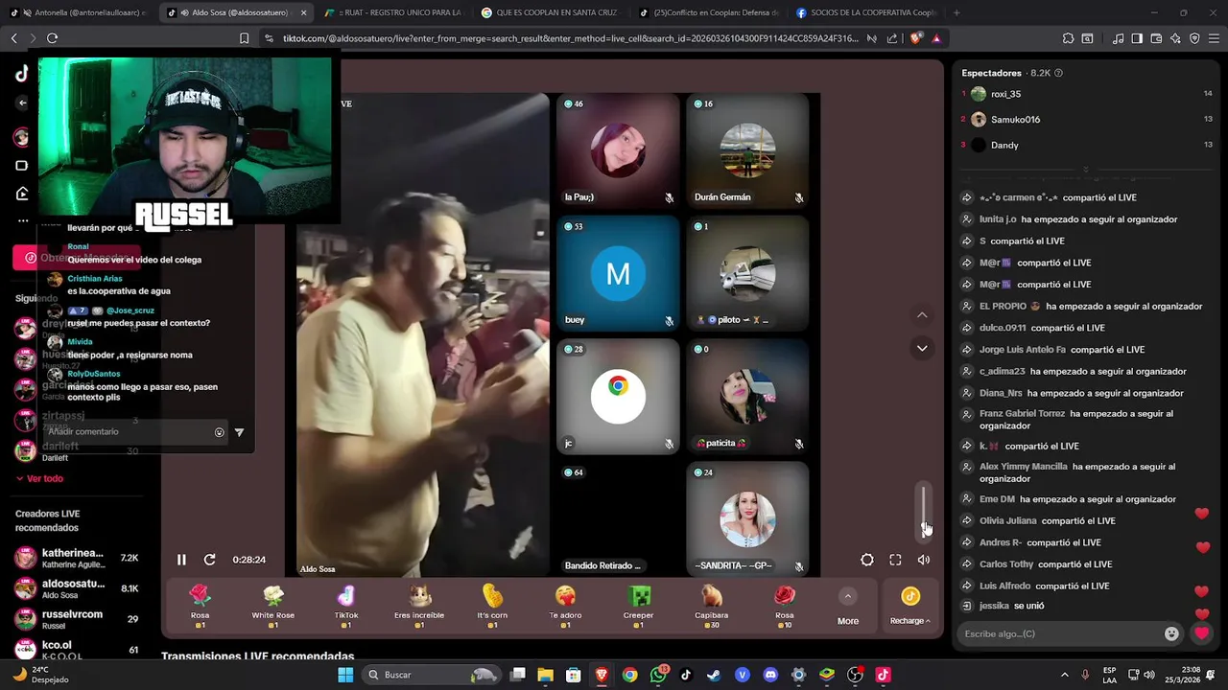Reload the page in Brave

pos(52,38)
